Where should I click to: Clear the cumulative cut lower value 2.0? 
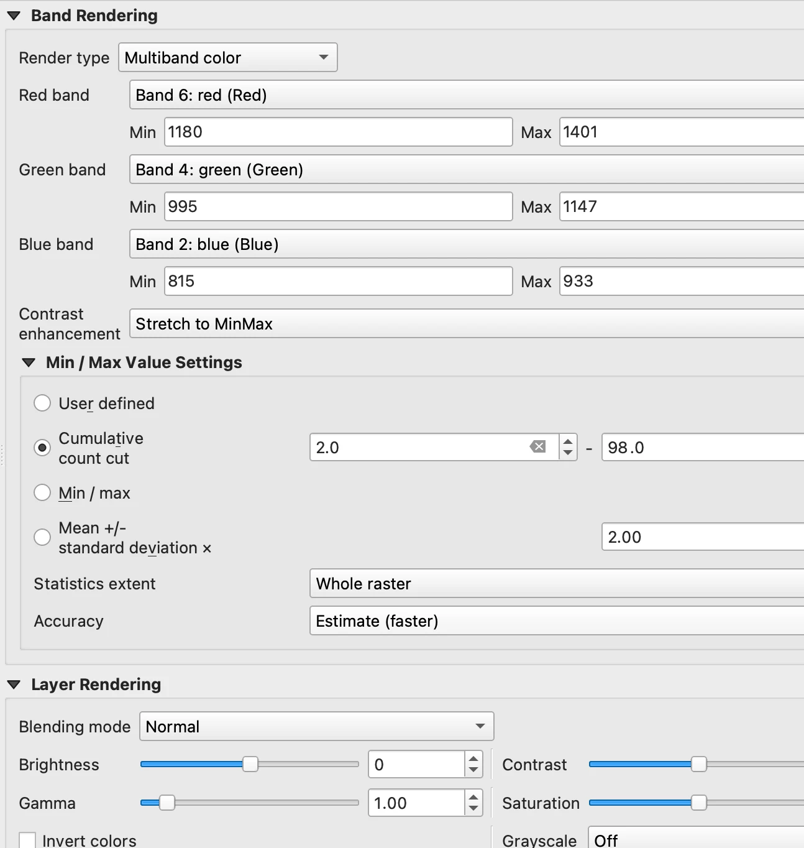(538, 446)
